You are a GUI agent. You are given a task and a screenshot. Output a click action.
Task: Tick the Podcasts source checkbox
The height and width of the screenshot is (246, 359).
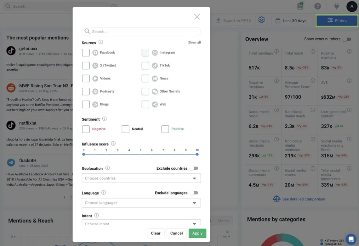[86, 91]
